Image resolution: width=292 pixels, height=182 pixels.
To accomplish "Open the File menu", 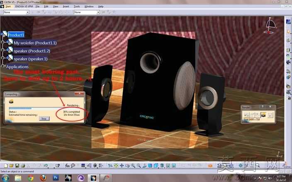I will click(37, 7).
